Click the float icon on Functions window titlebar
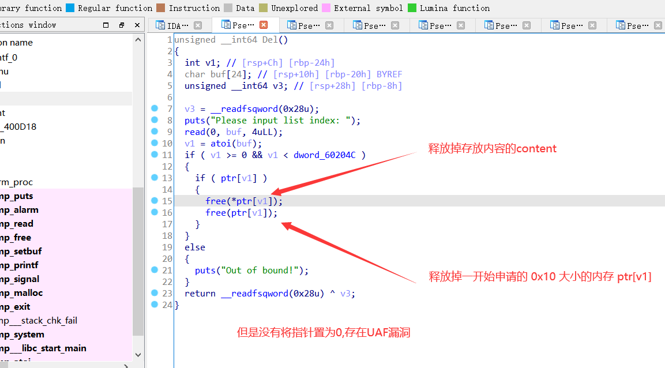Screen dimensions: 665x368 [106, 25]
